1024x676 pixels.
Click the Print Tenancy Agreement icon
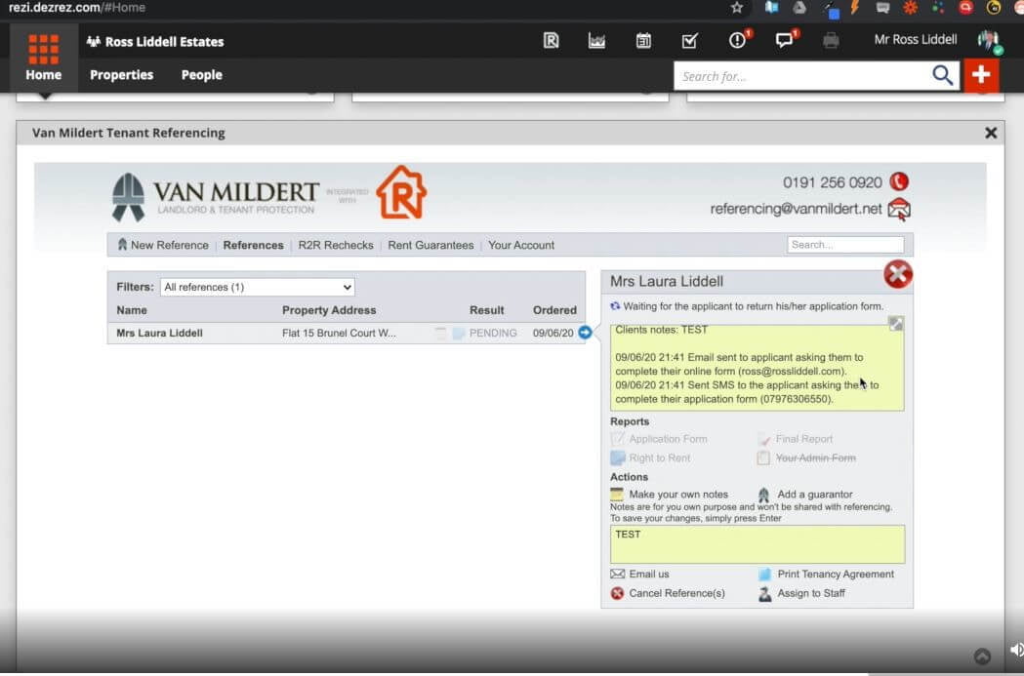coord(764,575)
